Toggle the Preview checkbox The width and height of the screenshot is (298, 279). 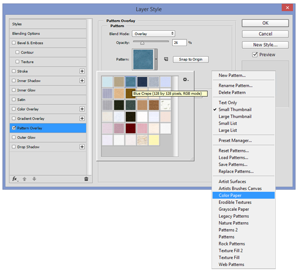[x=255, y=55]
